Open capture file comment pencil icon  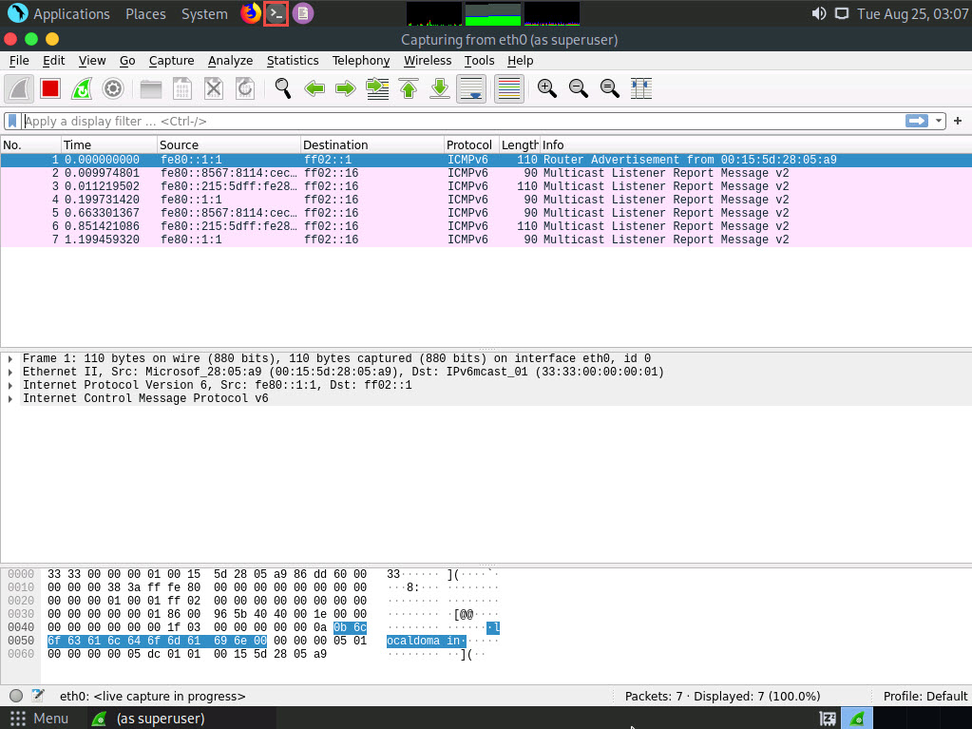[x=38, y=696]
